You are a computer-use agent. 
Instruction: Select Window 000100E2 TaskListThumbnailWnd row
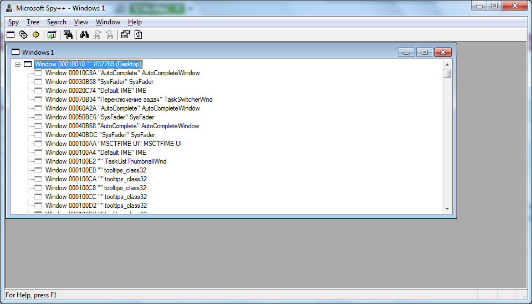[x=106, y=161]
